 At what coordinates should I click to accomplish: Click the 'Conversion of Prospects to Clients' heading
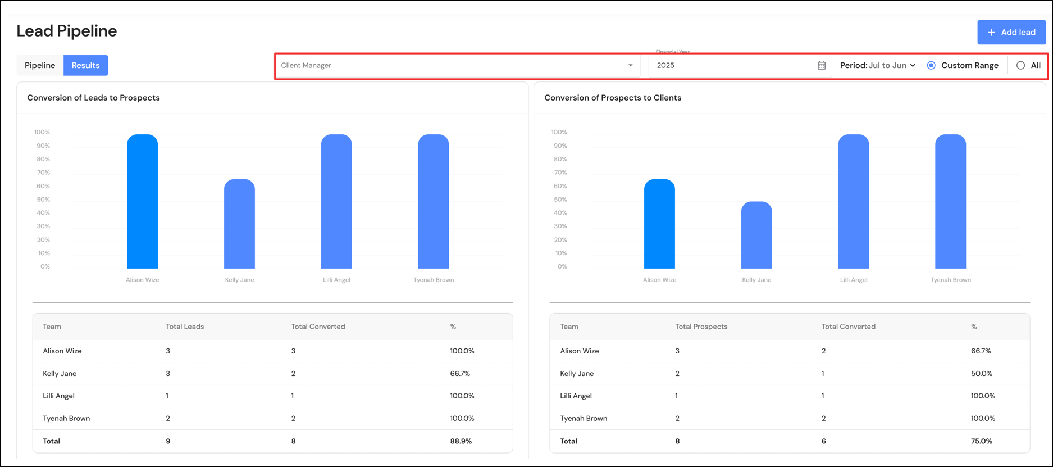(613, 98)
